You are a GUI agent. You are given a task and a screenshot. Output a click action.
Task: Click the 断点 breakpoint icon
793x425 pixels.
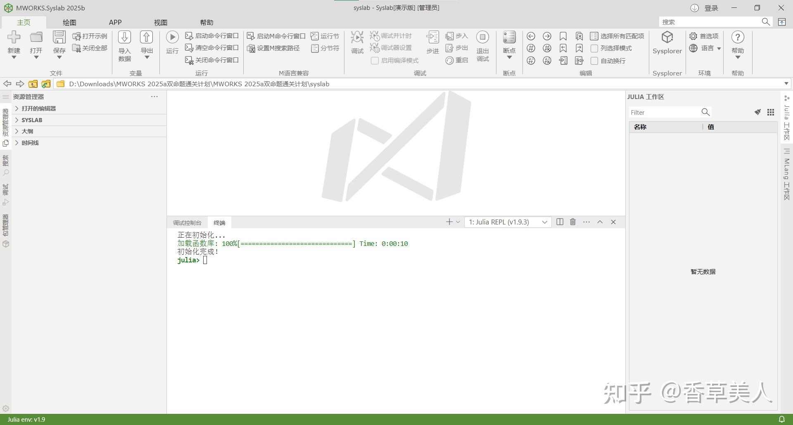509,38
